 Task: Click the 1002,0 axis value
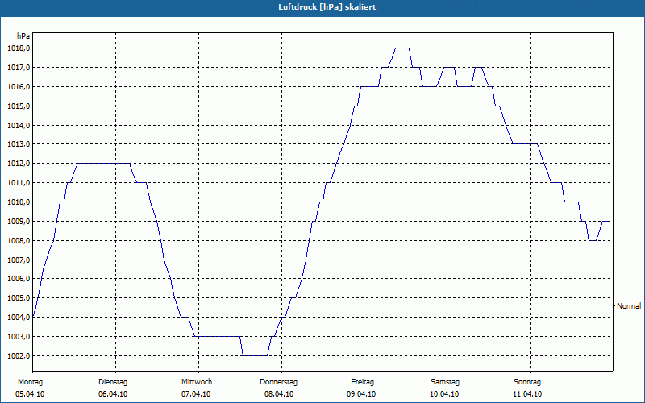click(18, 356)
